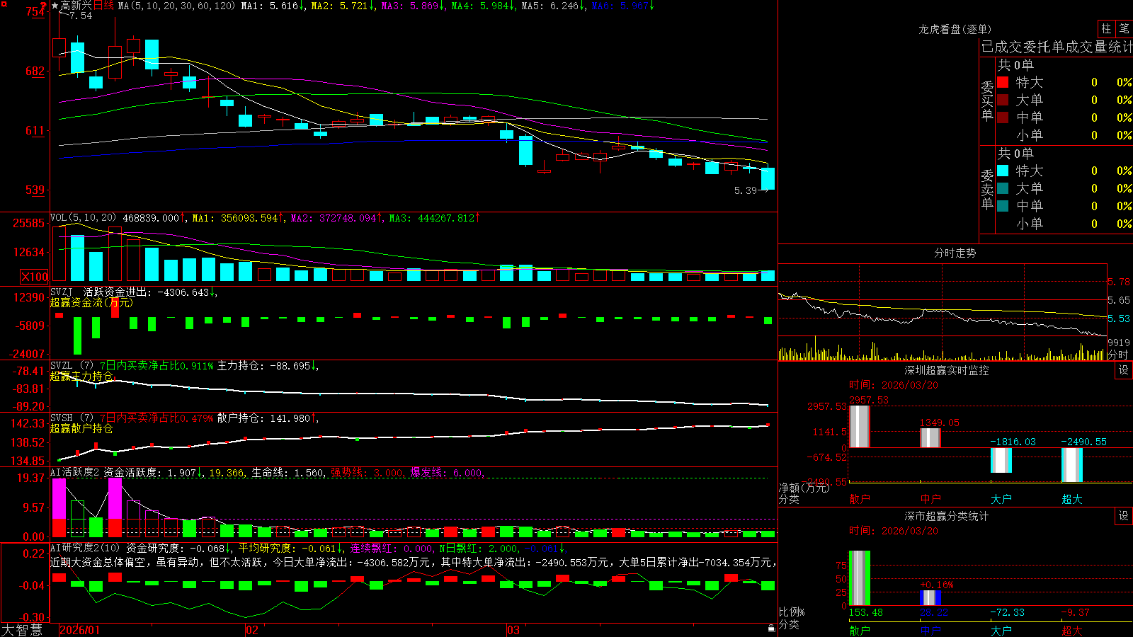Click the 超赢资金流(万元) label
1133x637 pixels.
click(91, 302)
